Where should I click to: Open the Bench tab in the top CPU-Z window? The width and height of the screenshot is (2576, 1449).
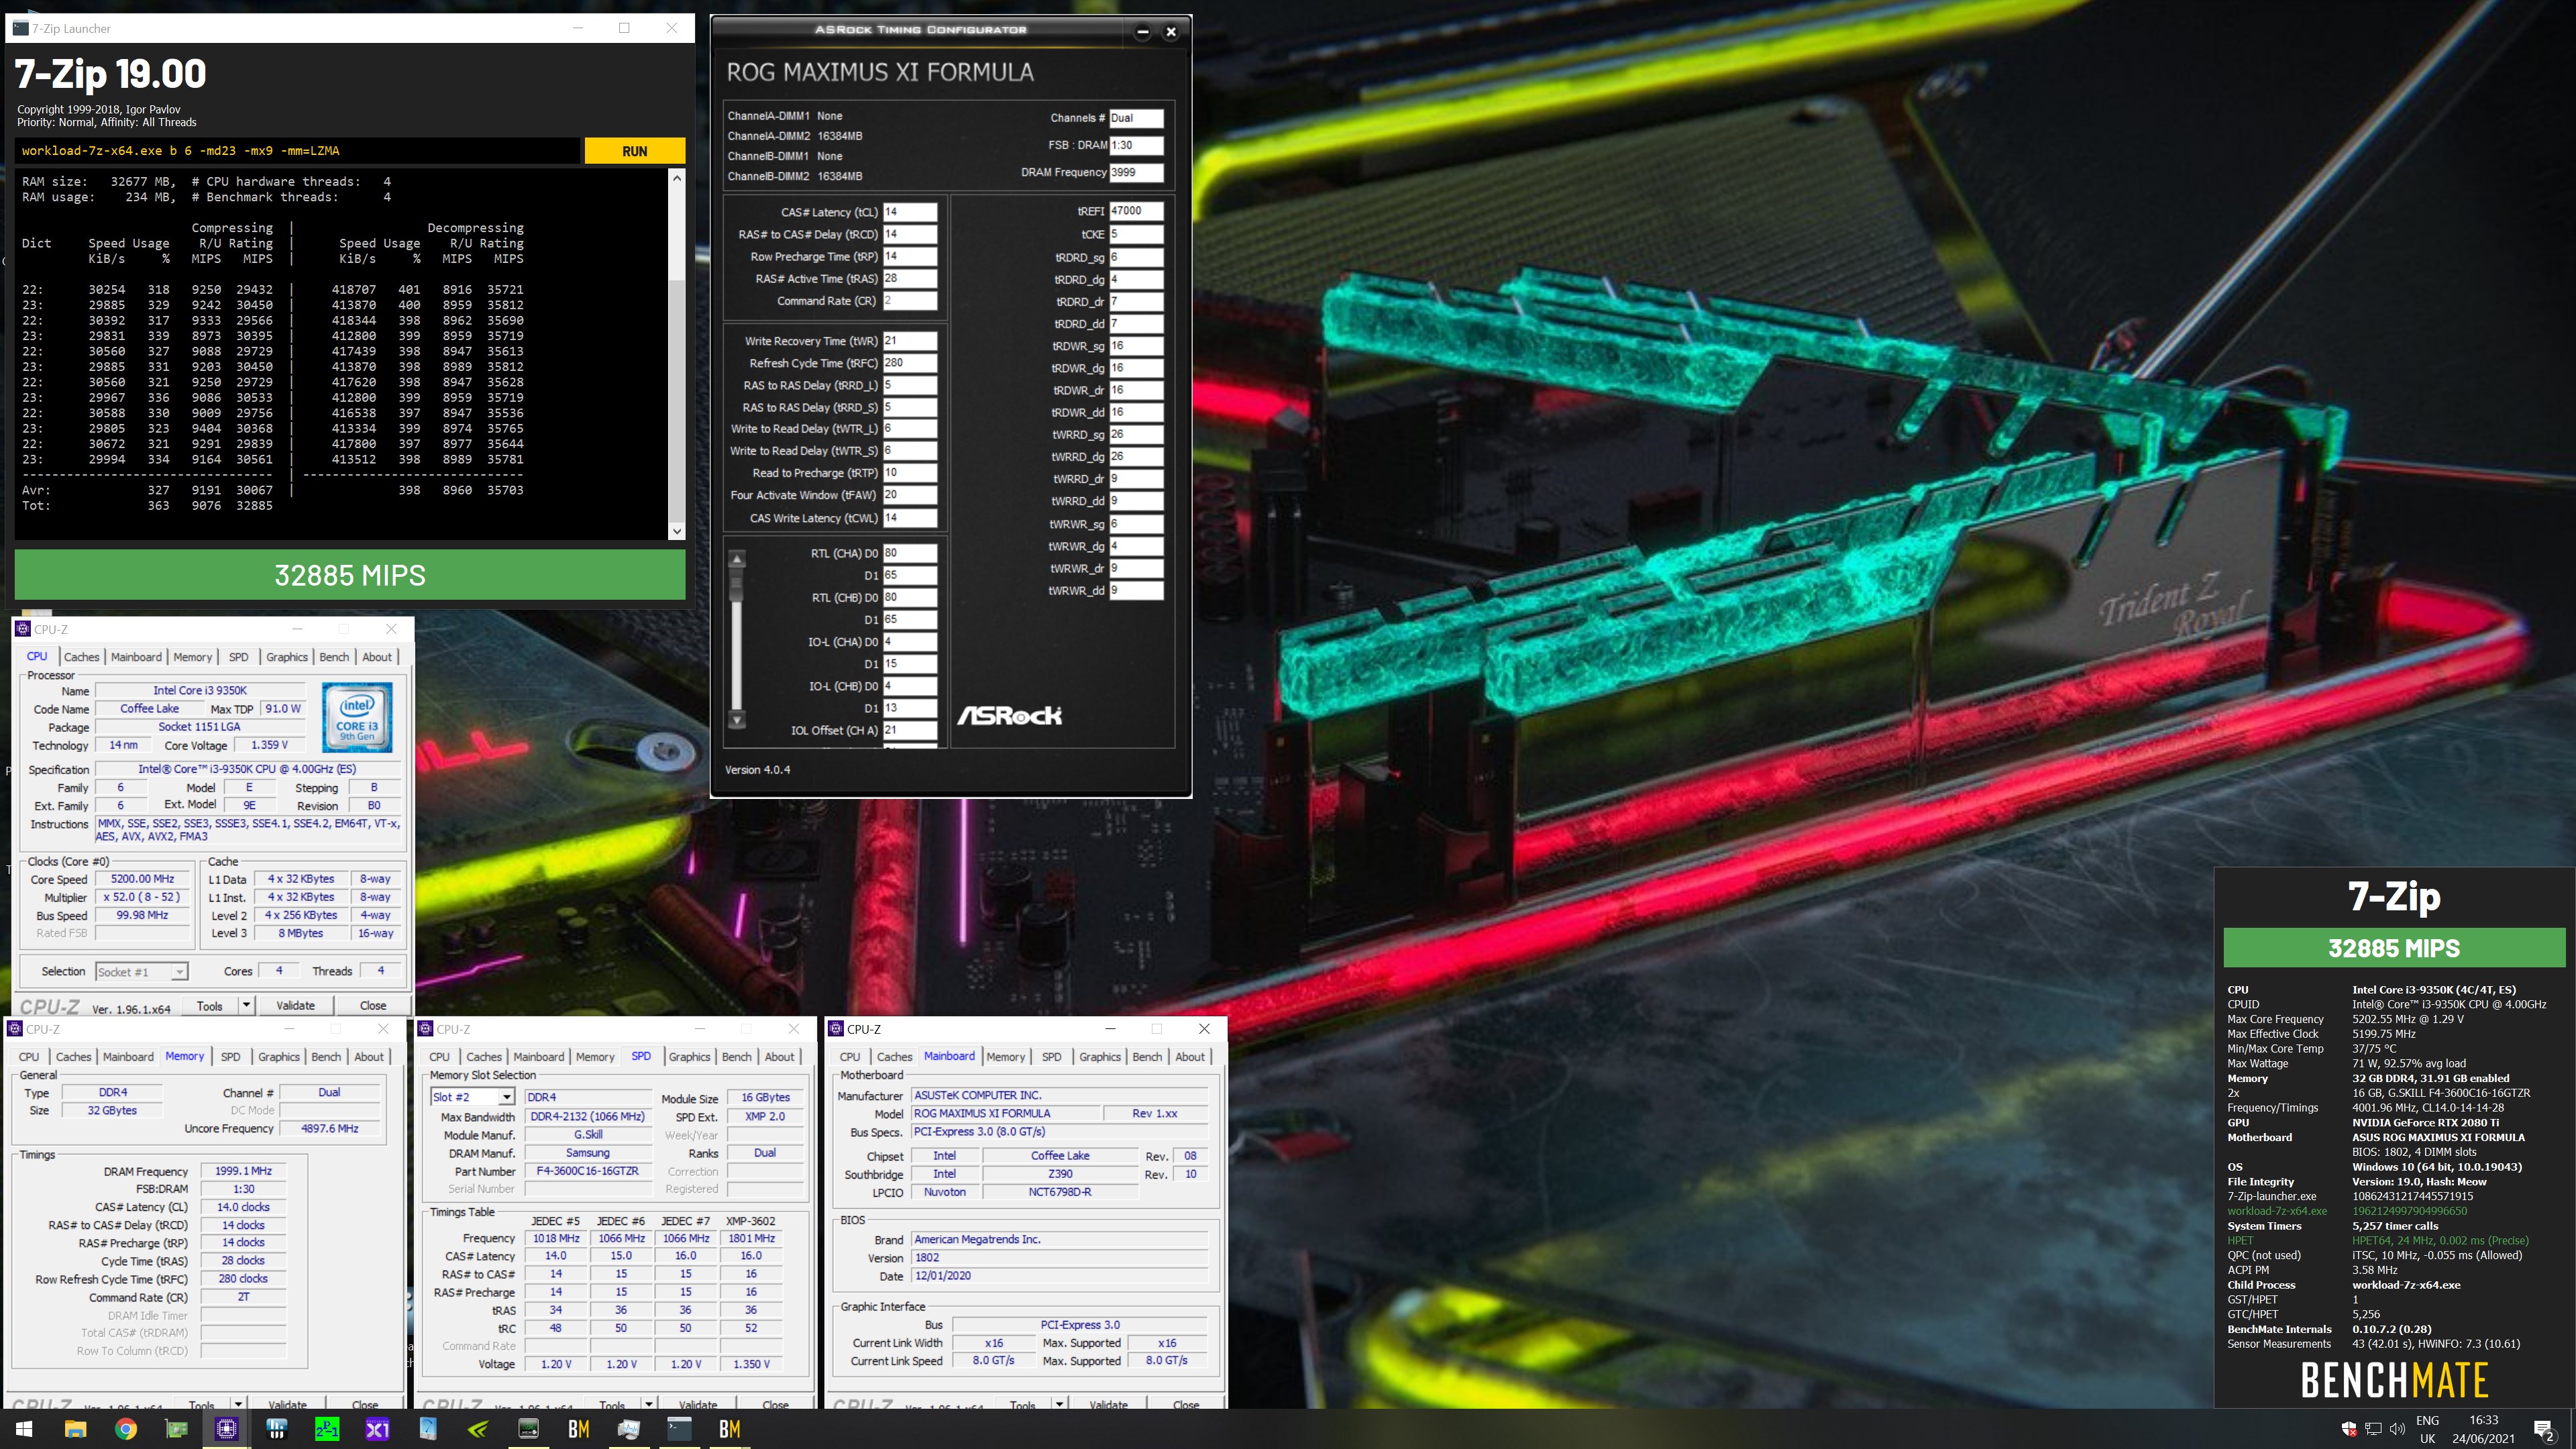point(334,657)
